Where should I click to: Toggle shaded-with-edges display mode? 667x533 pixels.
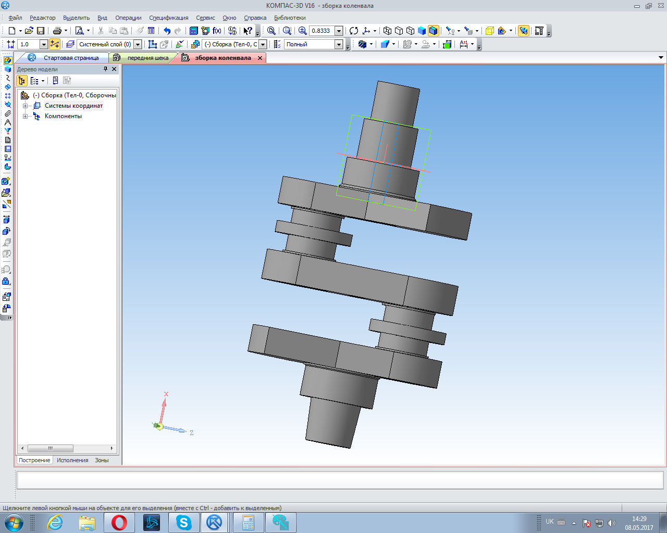(x=433, y=31)
